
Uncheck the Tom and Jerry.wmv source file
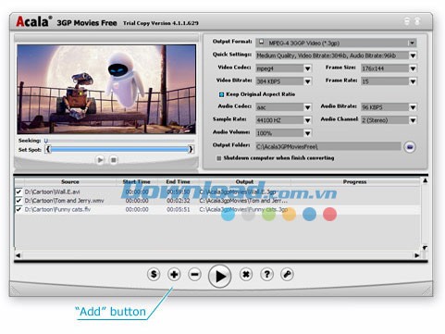coord(19,201)
